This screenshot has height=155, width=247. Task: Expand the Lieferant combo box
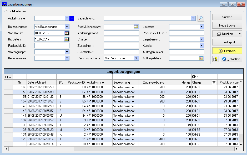click(201, 27)
